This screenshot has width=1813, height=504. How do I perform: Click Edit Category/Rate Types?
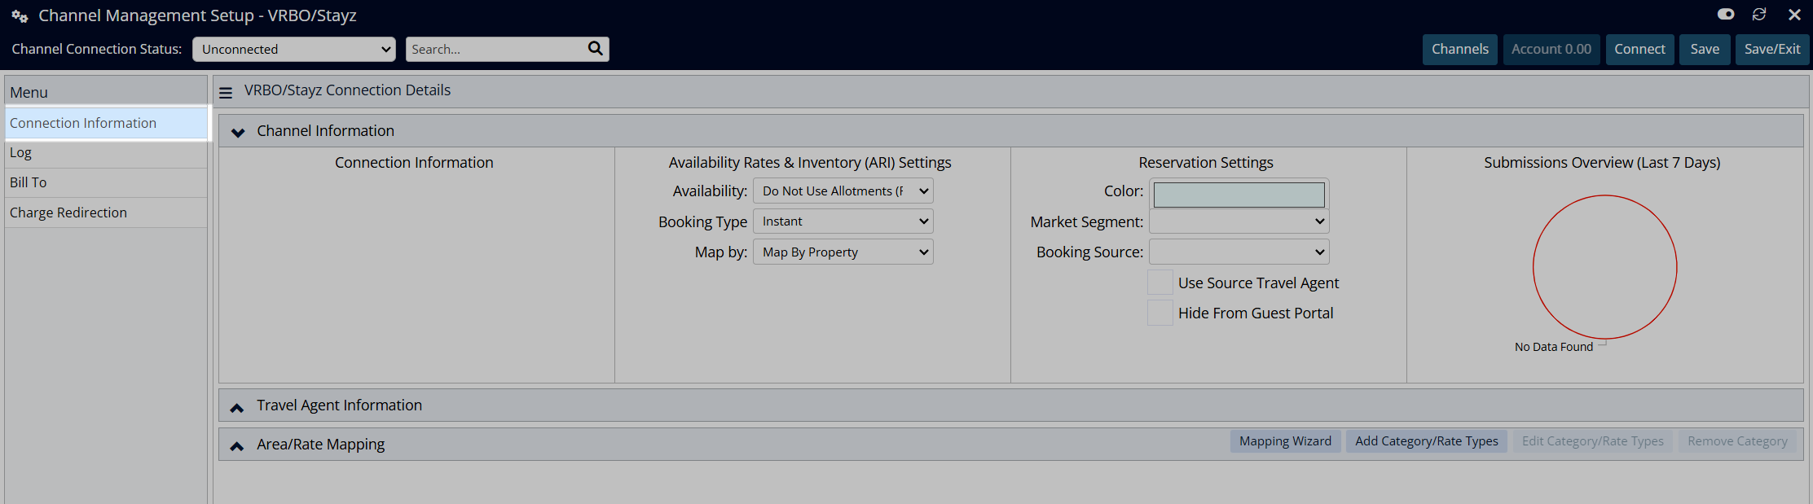point(1593,441)
